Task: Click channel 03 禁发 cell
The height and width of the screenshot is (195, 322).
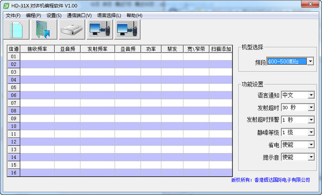Action: (172, 72)
